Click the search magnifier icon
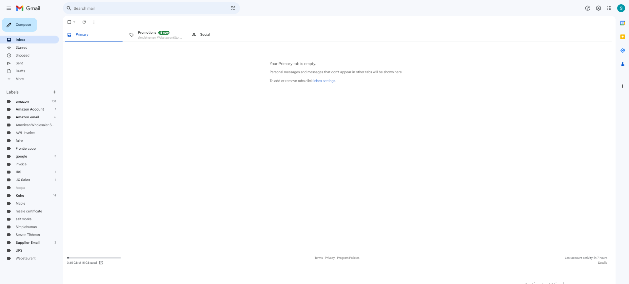Screen dimensions: 629x284 pos(69,8)
